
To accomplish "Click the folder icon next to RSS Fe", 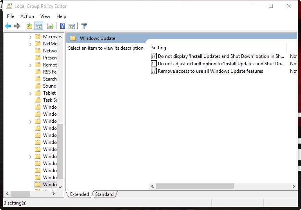I will tap(38, 72).
